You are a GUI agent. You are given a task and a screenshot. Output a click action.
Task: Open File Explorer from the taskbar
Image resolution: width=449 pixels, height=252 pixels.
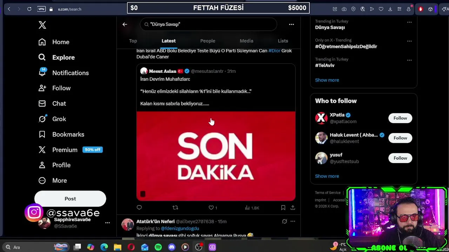tap(118, 247)
